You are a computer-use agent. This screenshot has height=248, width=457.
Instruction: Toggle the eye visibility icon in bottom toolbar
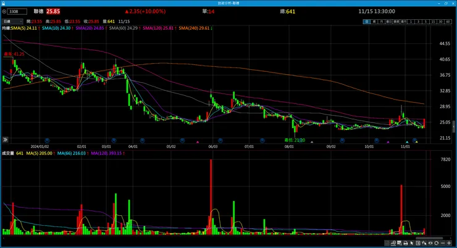pyautogui.click(x=430, y=243)
